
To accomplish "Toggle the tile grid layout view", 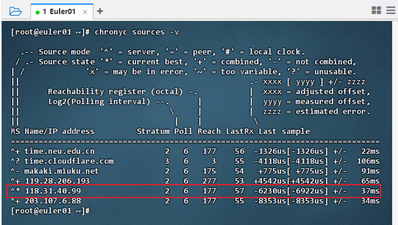I will pos(376,11).
